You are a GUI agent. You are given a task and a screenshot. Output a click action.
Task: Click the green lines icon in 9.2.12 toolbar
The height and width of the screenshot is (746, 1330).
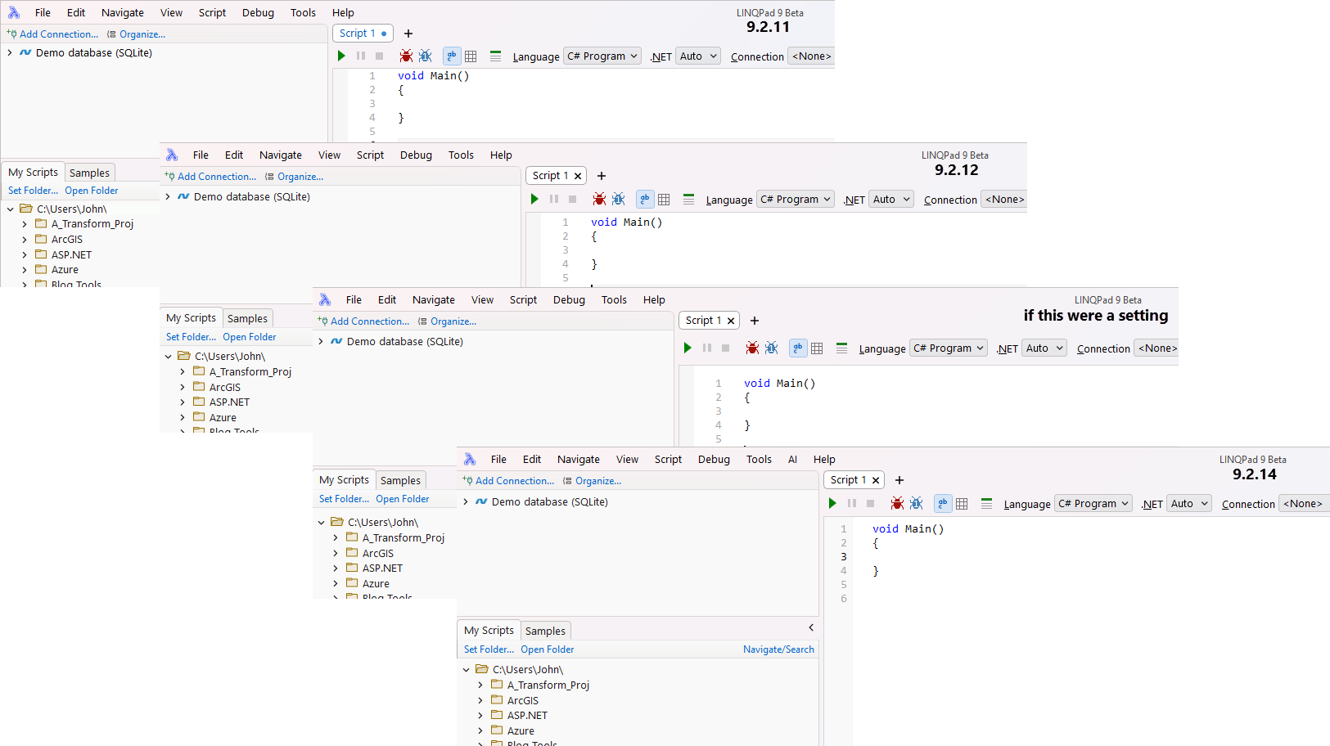click(x=688, y=199)
